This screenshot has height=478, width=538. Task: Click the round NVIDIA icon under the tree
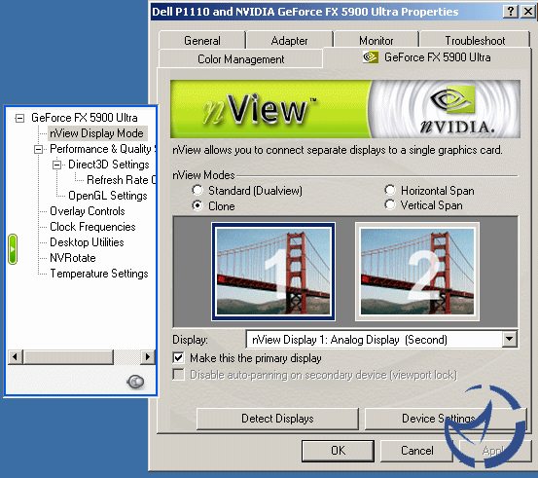[135, 382]
